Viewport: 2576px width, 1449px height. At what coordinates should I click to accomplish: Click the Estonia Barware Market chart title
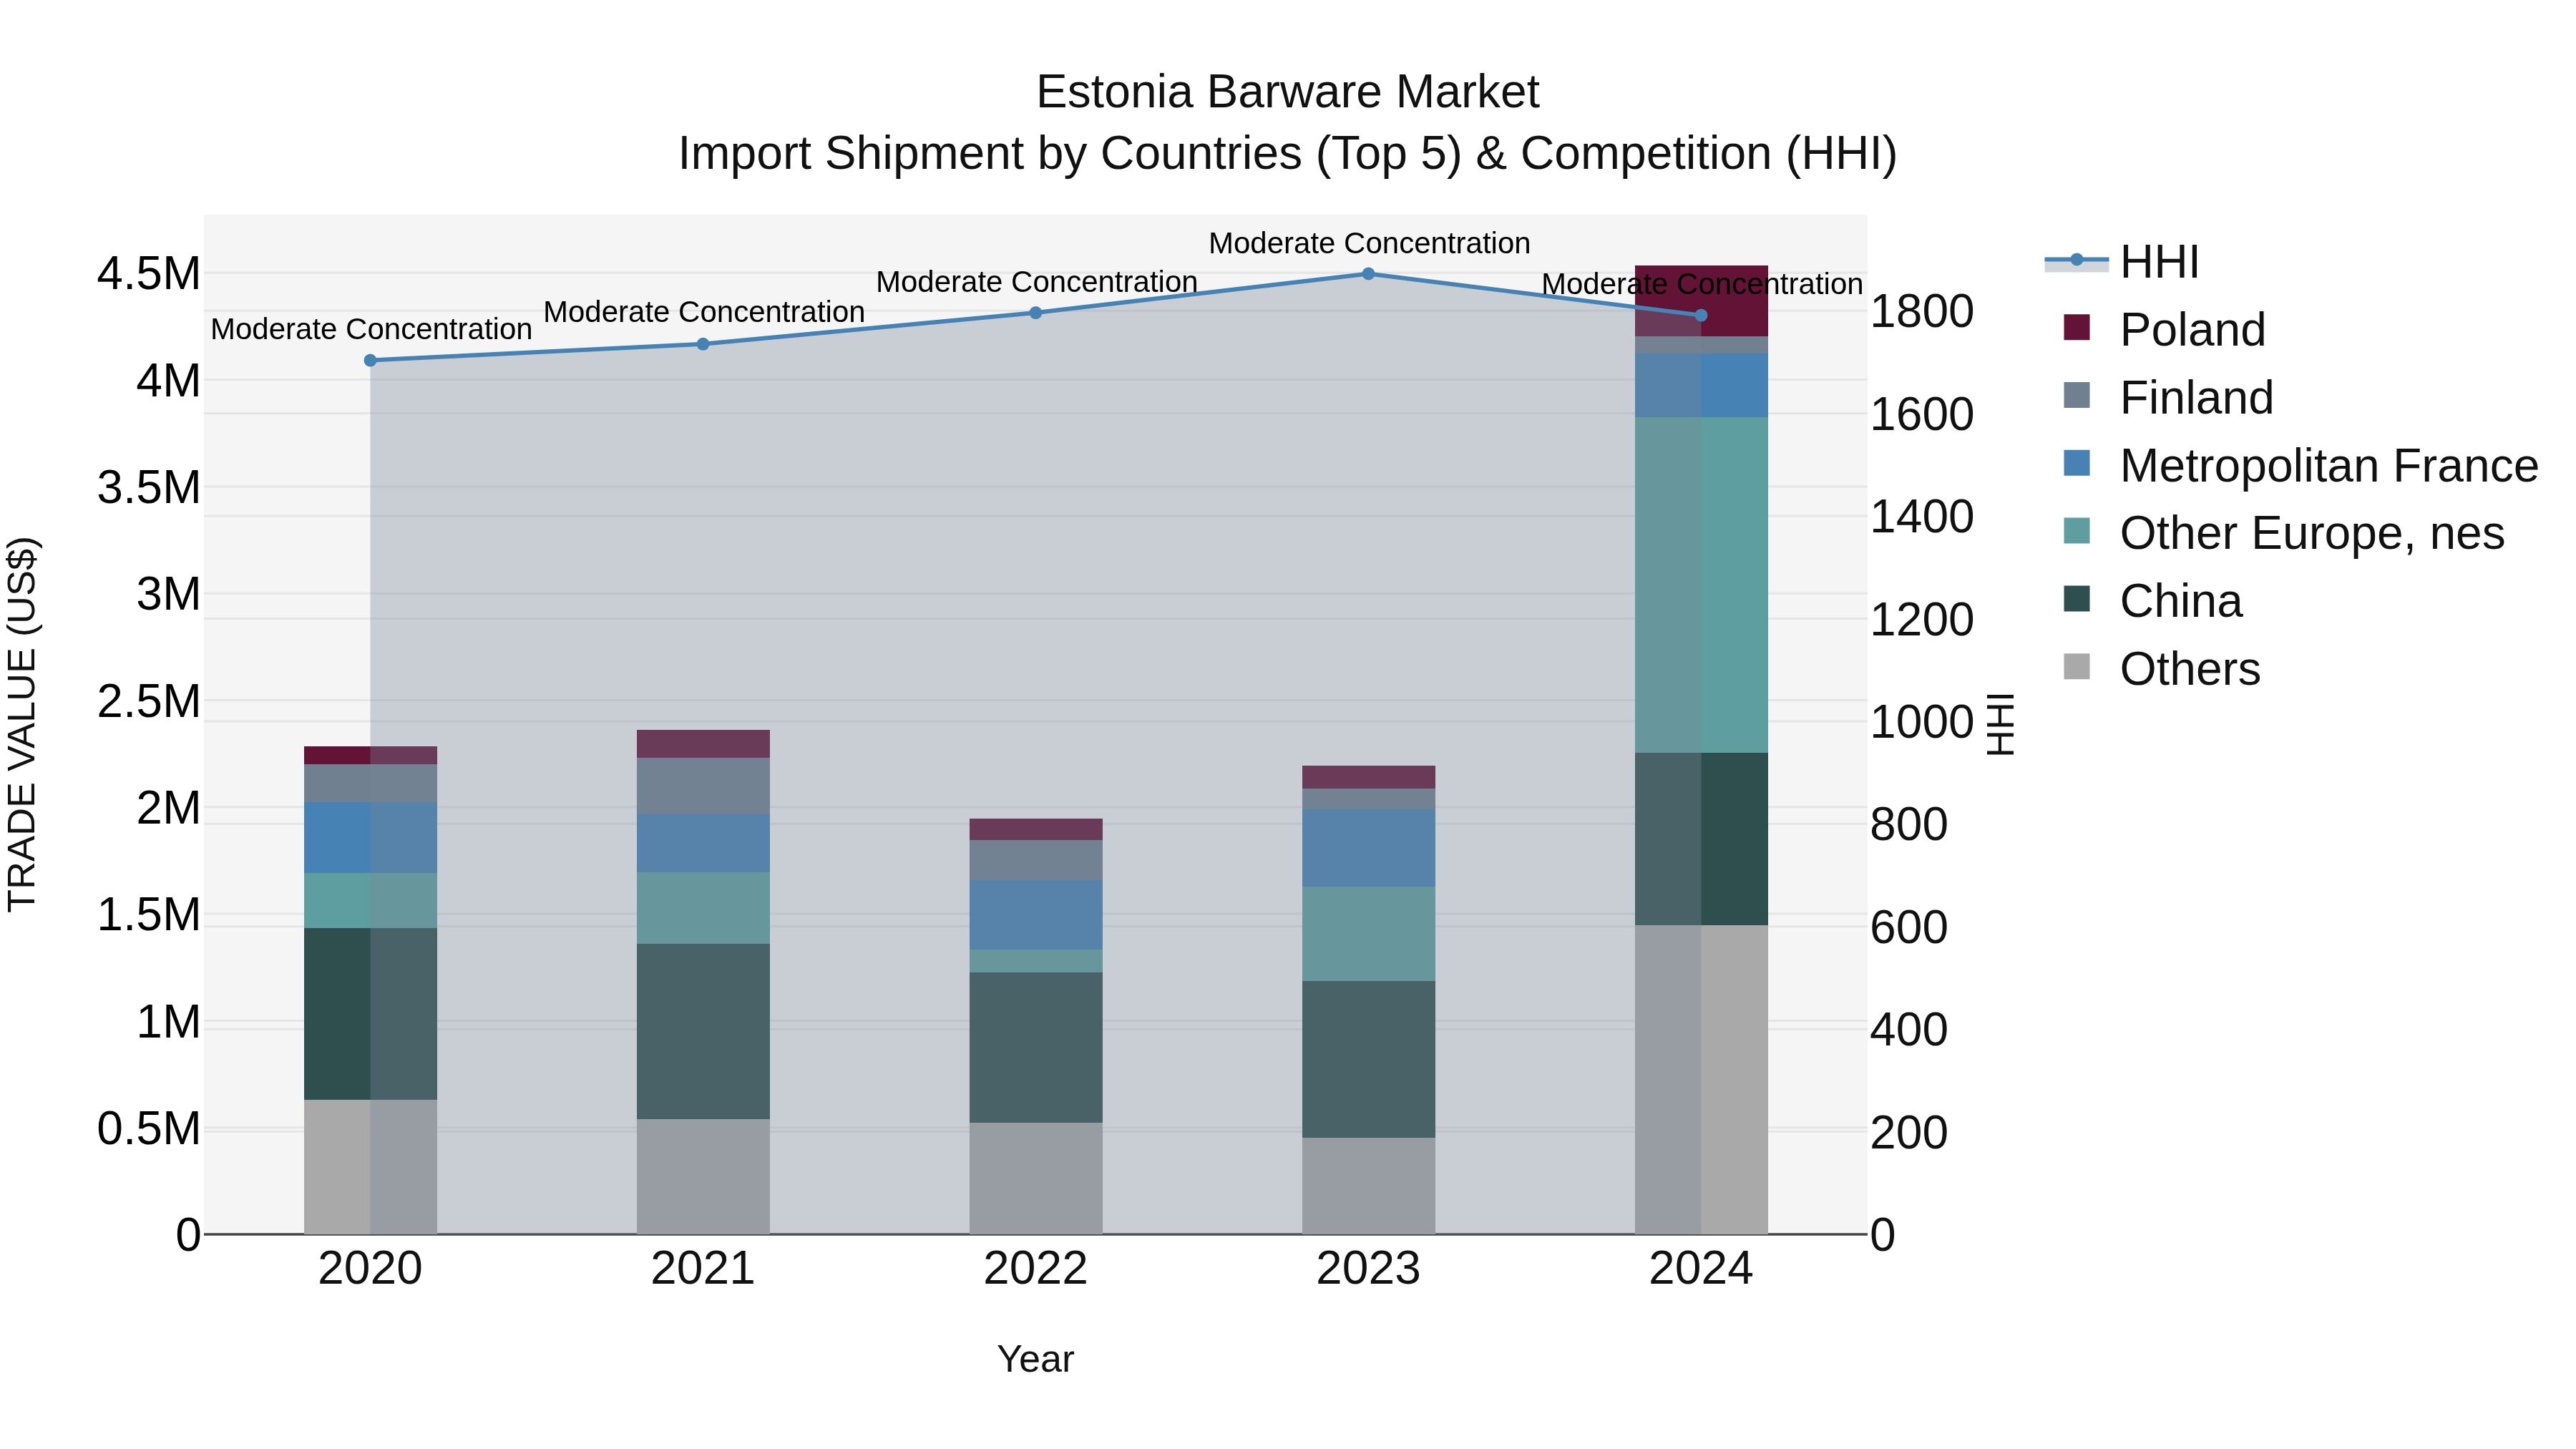(x=1288, y=92)
